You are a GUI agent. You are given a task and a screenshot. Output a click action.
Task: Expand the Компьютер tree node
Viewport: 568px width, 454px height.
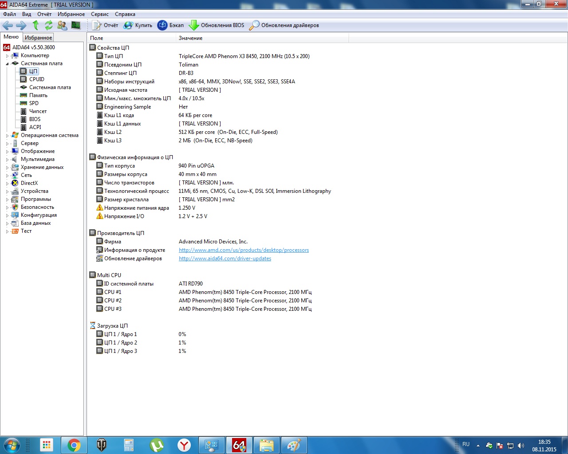(7, 56)
